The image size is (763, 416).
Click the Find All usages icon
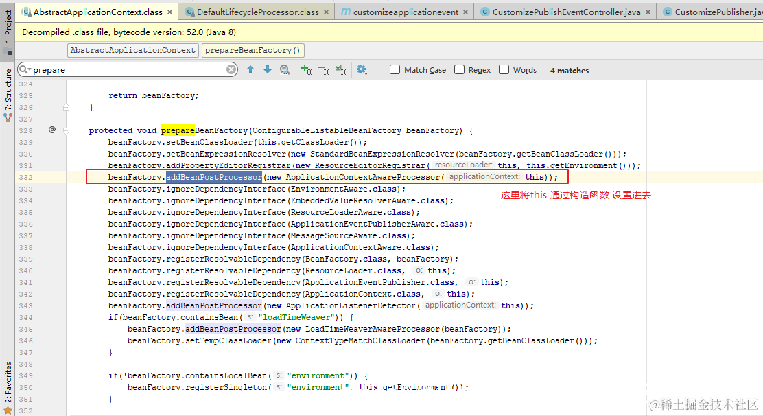click(285, 69)
